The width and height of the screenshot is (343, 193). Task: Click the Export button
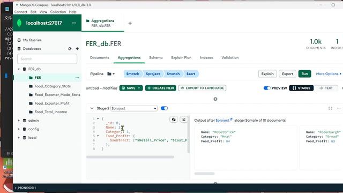coord(287,74)
